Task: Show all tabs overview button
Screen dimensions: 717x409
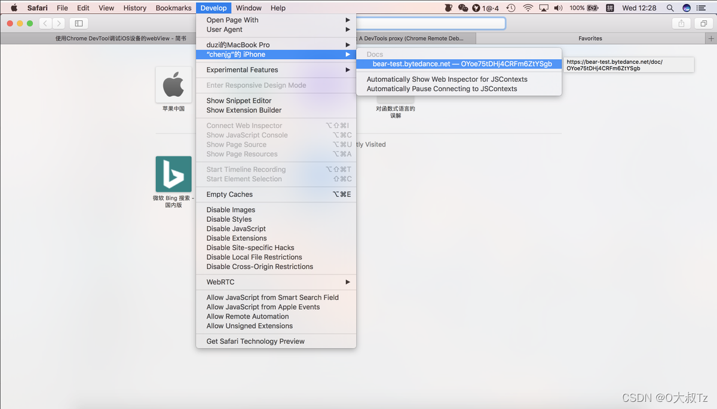Action: [703, 23]
